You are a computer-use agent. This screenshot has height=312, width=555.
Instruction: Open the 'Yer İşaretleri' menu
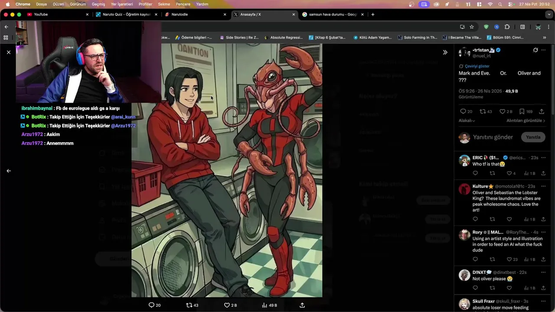click(122, 4)
